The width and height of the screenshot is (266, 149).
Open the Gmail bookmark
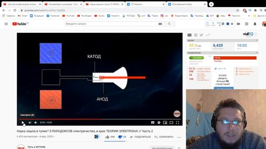pyautogui.click(x=22, y=16)
